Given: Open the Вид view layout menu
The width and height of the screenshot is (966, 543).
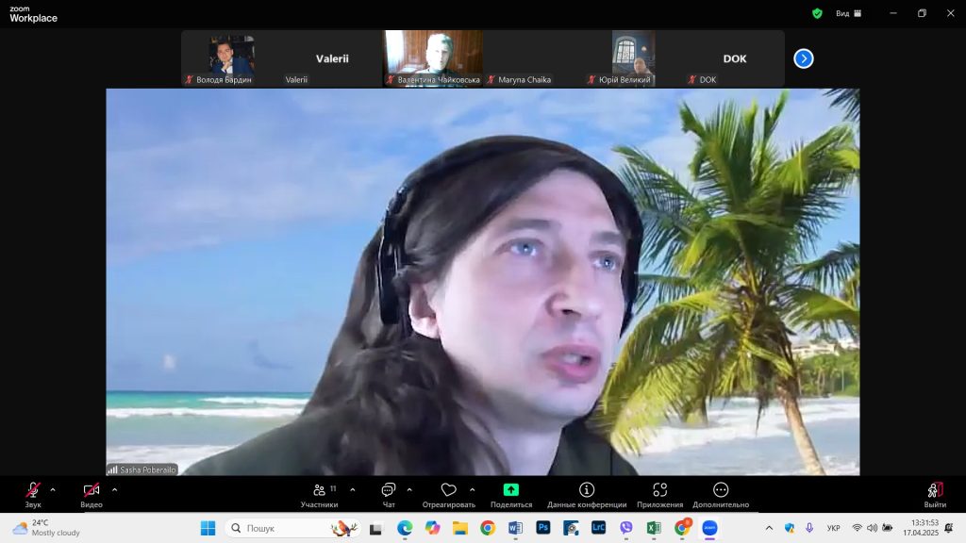Looking at the screenshot, I should pos(847,13).
